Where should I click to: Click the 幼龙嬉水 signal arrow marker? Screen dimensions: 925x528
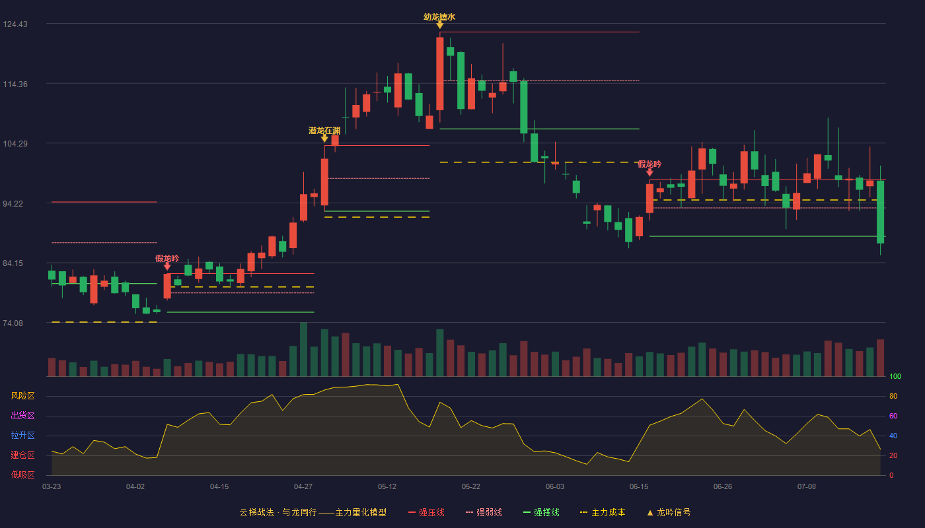[440, 25]
